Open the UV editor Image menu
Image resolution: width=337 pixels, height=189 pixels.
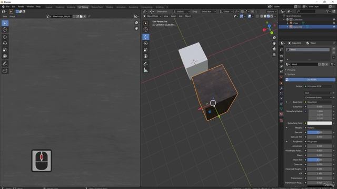click(12, 16)
